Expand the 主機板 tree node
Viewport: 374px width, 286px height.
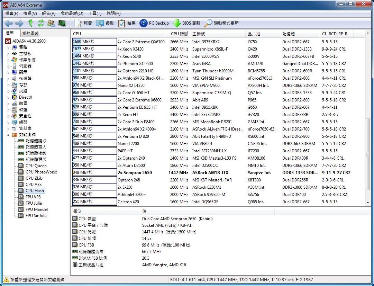tap(8, 54)
